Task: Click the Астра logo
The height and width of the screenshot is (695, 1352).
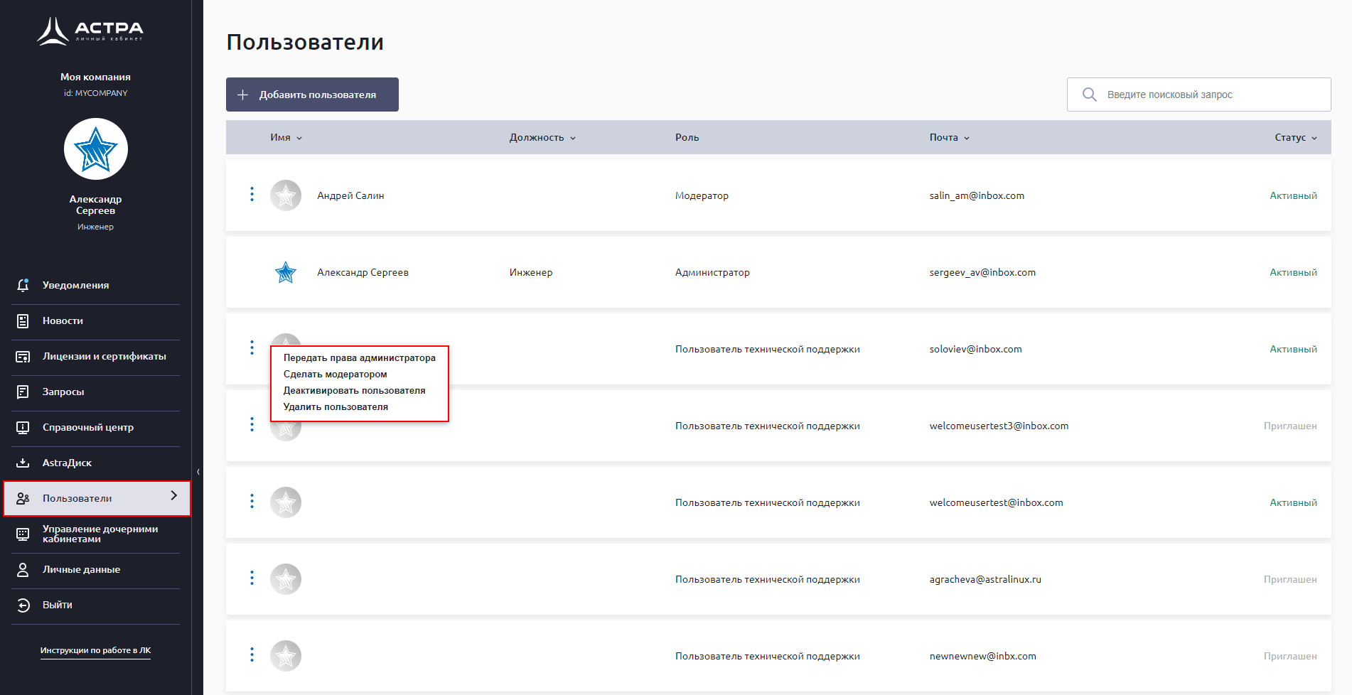Action: [90, 31]
